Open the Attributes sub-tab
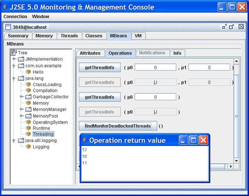This screenshot has height=196, width=249. coord(90,53)
